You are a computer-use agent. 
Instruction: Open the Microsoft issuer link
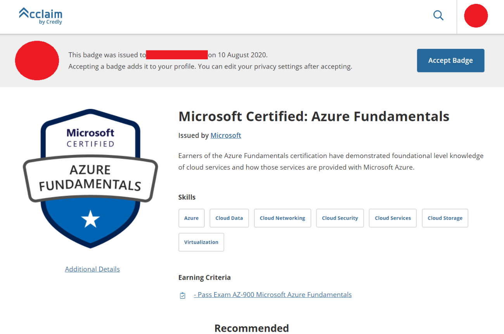pyautogui.click(x=226, y=135)
